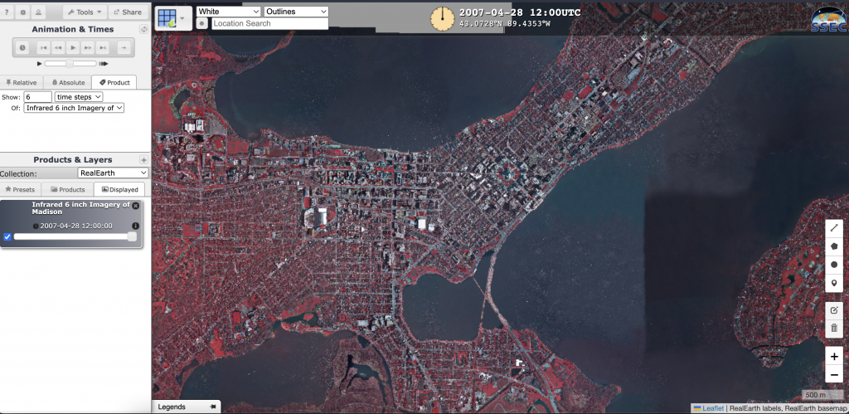Select the draw circle tool
The height and width of the screenshot is (414, 849).
834,265
